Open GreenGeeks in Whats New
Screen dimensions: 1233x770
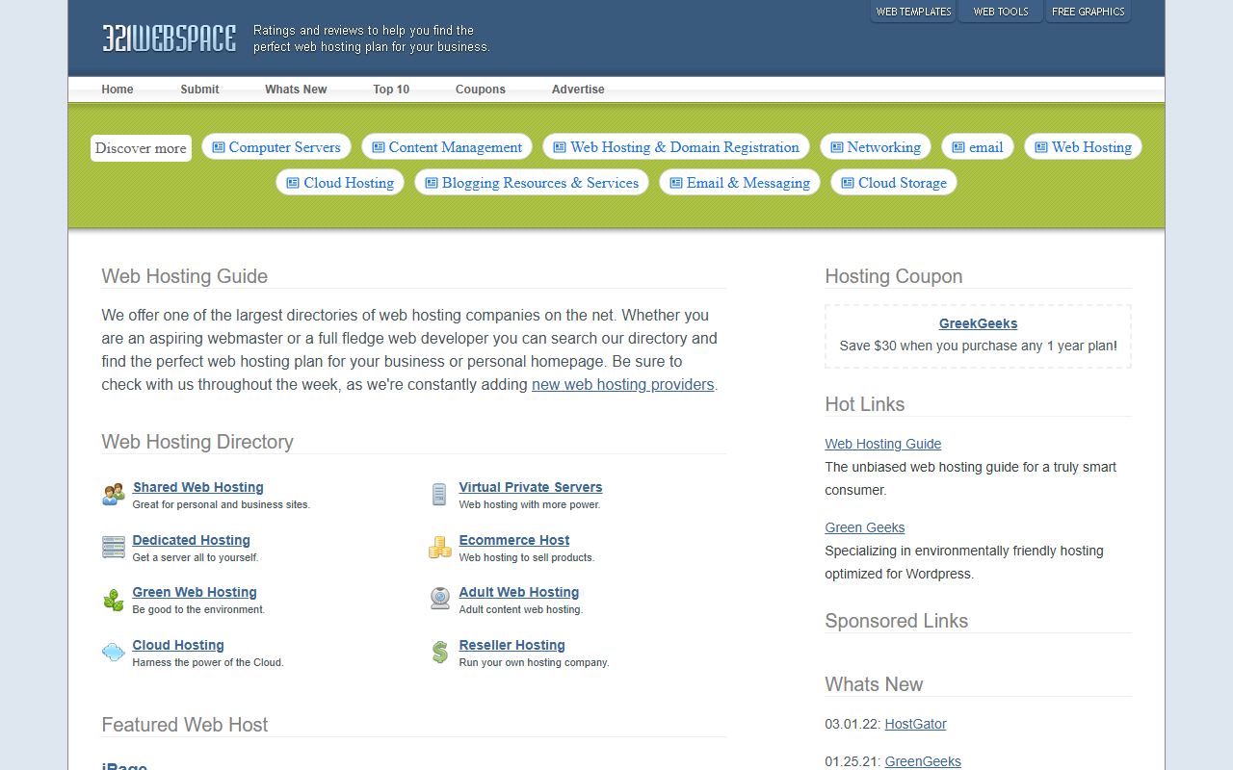(x=923, y=762)
